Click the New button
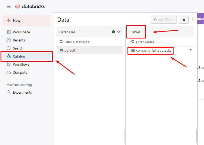204x145 pixels. 27,20
